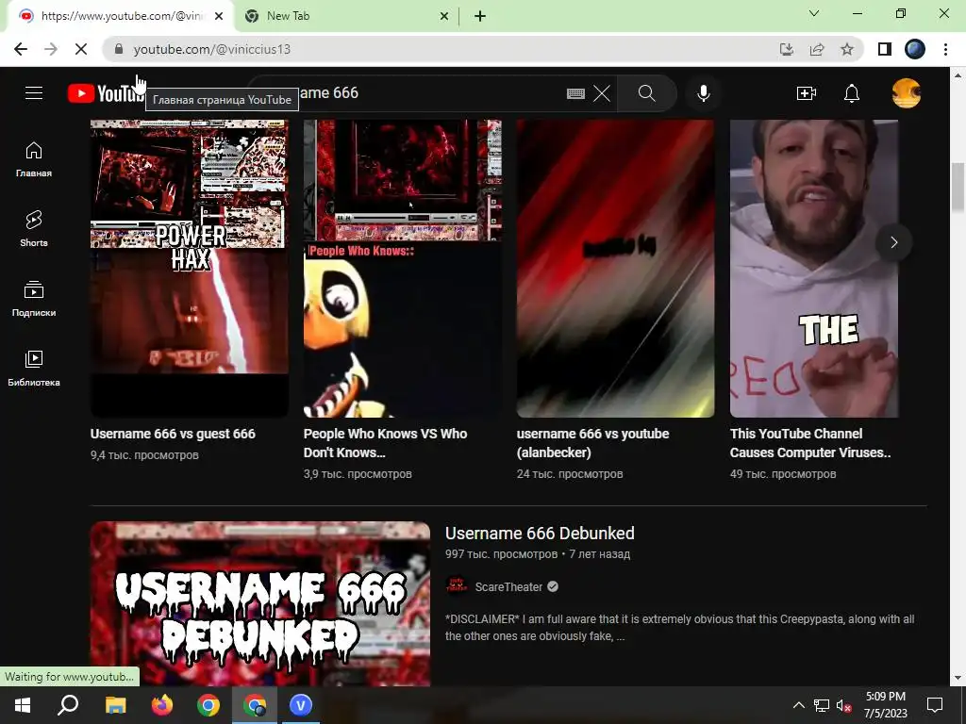This screenshot has width=966, height=724.
Task: Open the taskbar clock and date
Action: point(885,705)
